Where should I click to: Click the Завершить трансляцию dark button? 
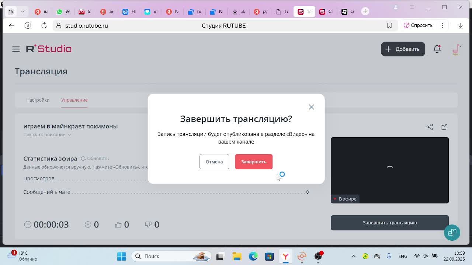(390, 223)
